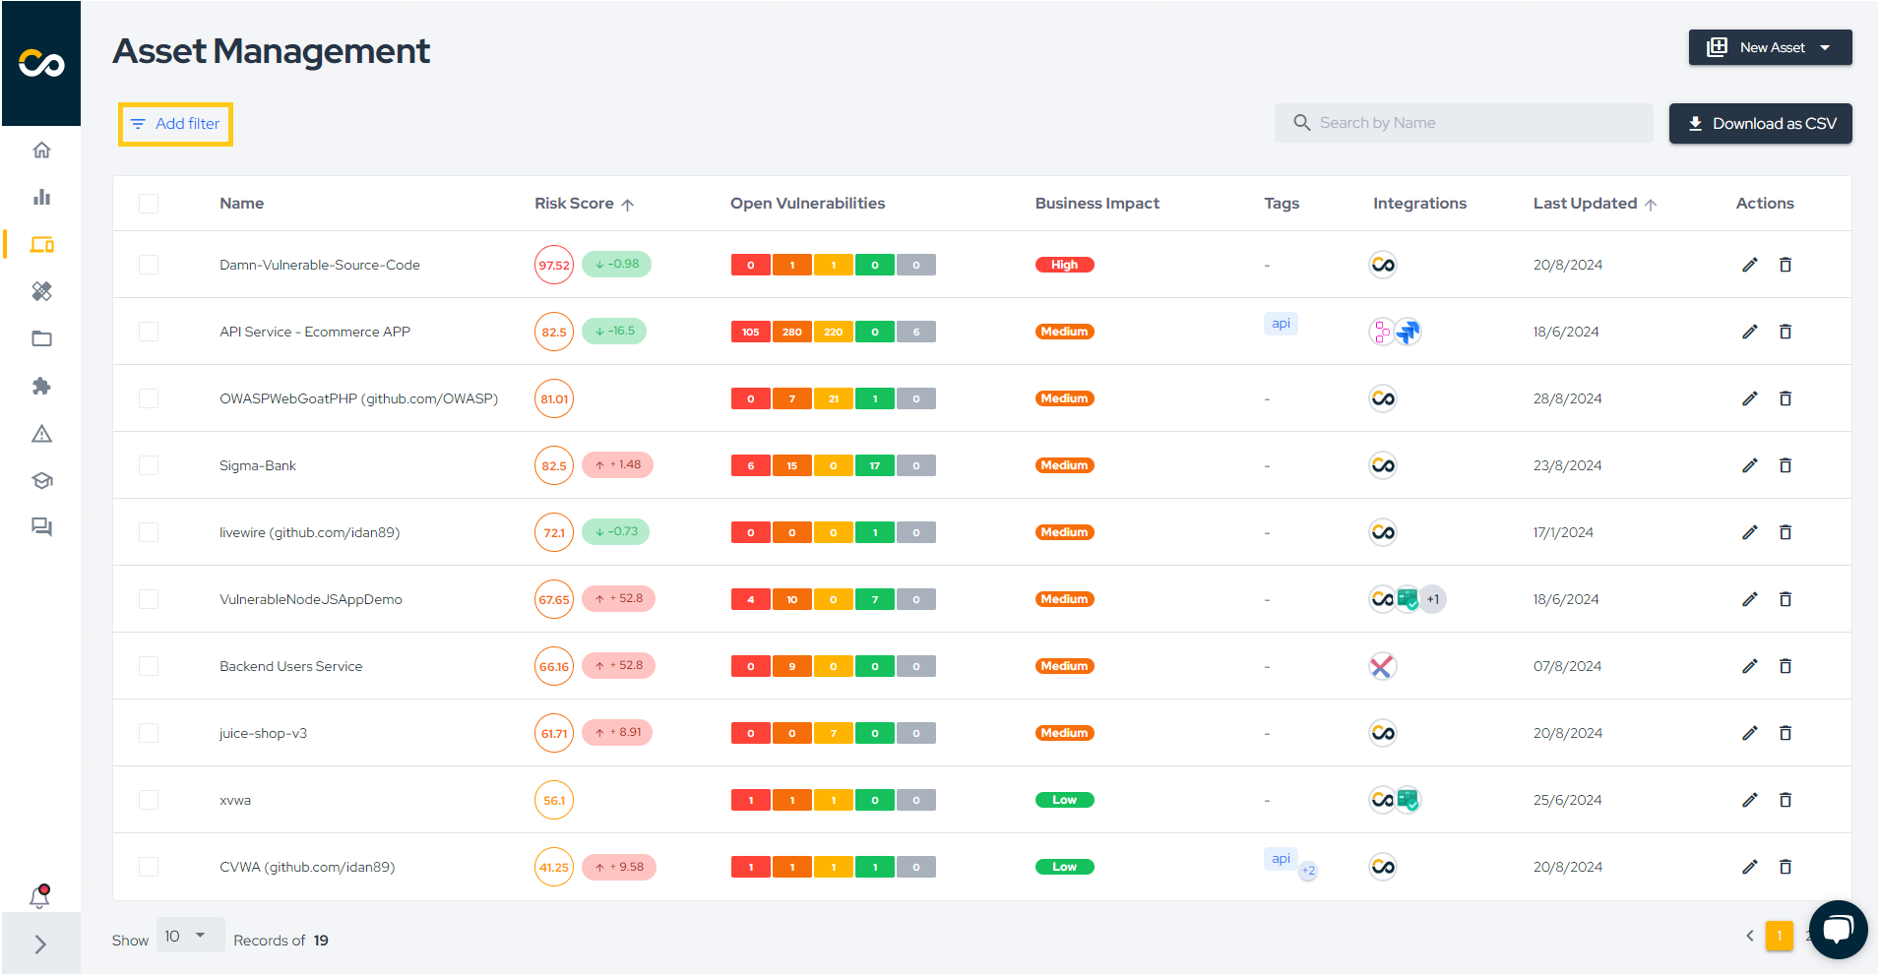Image resolution: width=1880 pixels, height=974 pixels.
Task: Open the New Asset dropdown
Action: (x=1770, y=47)
